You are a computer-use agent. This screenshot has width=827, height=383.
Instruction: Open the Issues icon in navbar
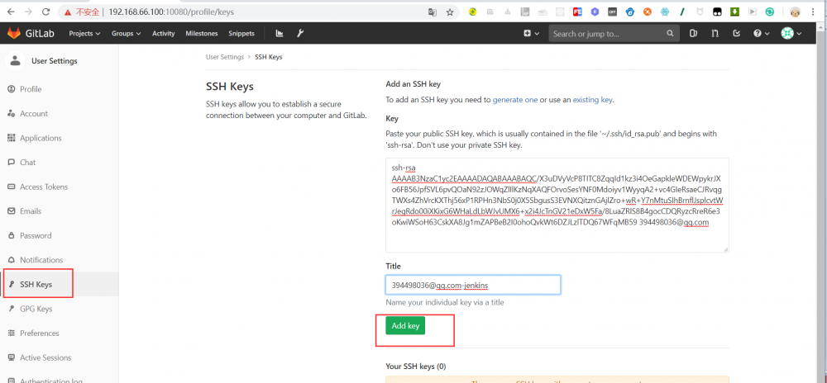(694, 33)
